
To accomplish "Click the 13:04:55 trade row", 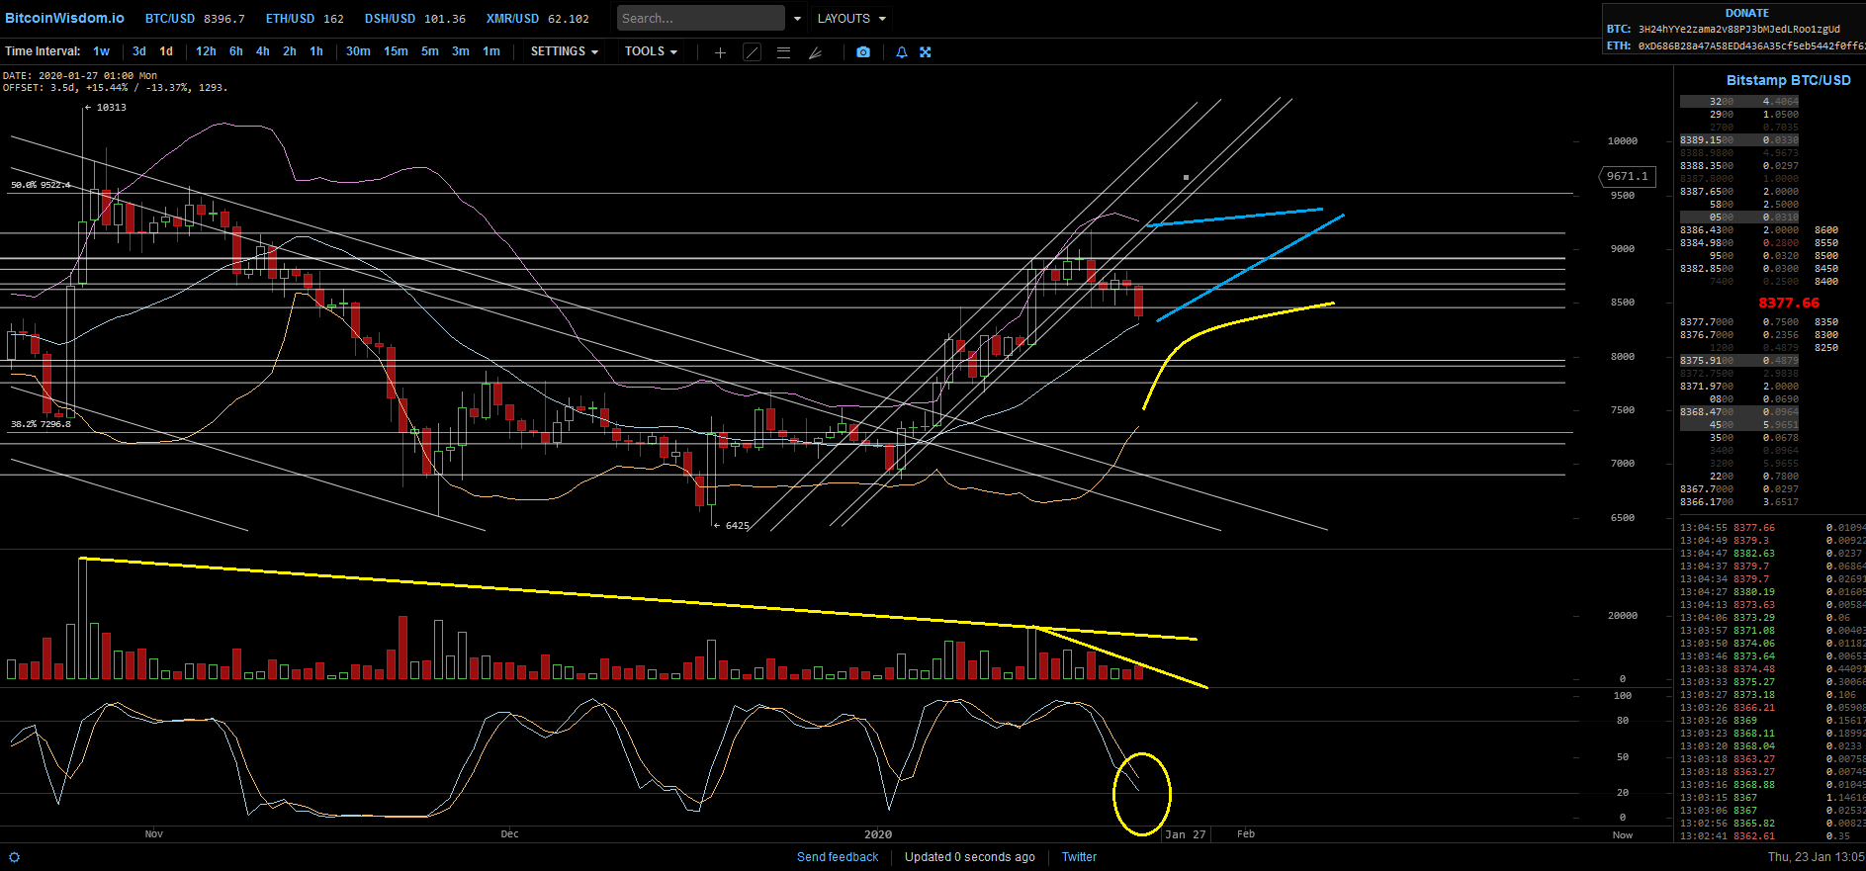I will [x=1772, y=528].
